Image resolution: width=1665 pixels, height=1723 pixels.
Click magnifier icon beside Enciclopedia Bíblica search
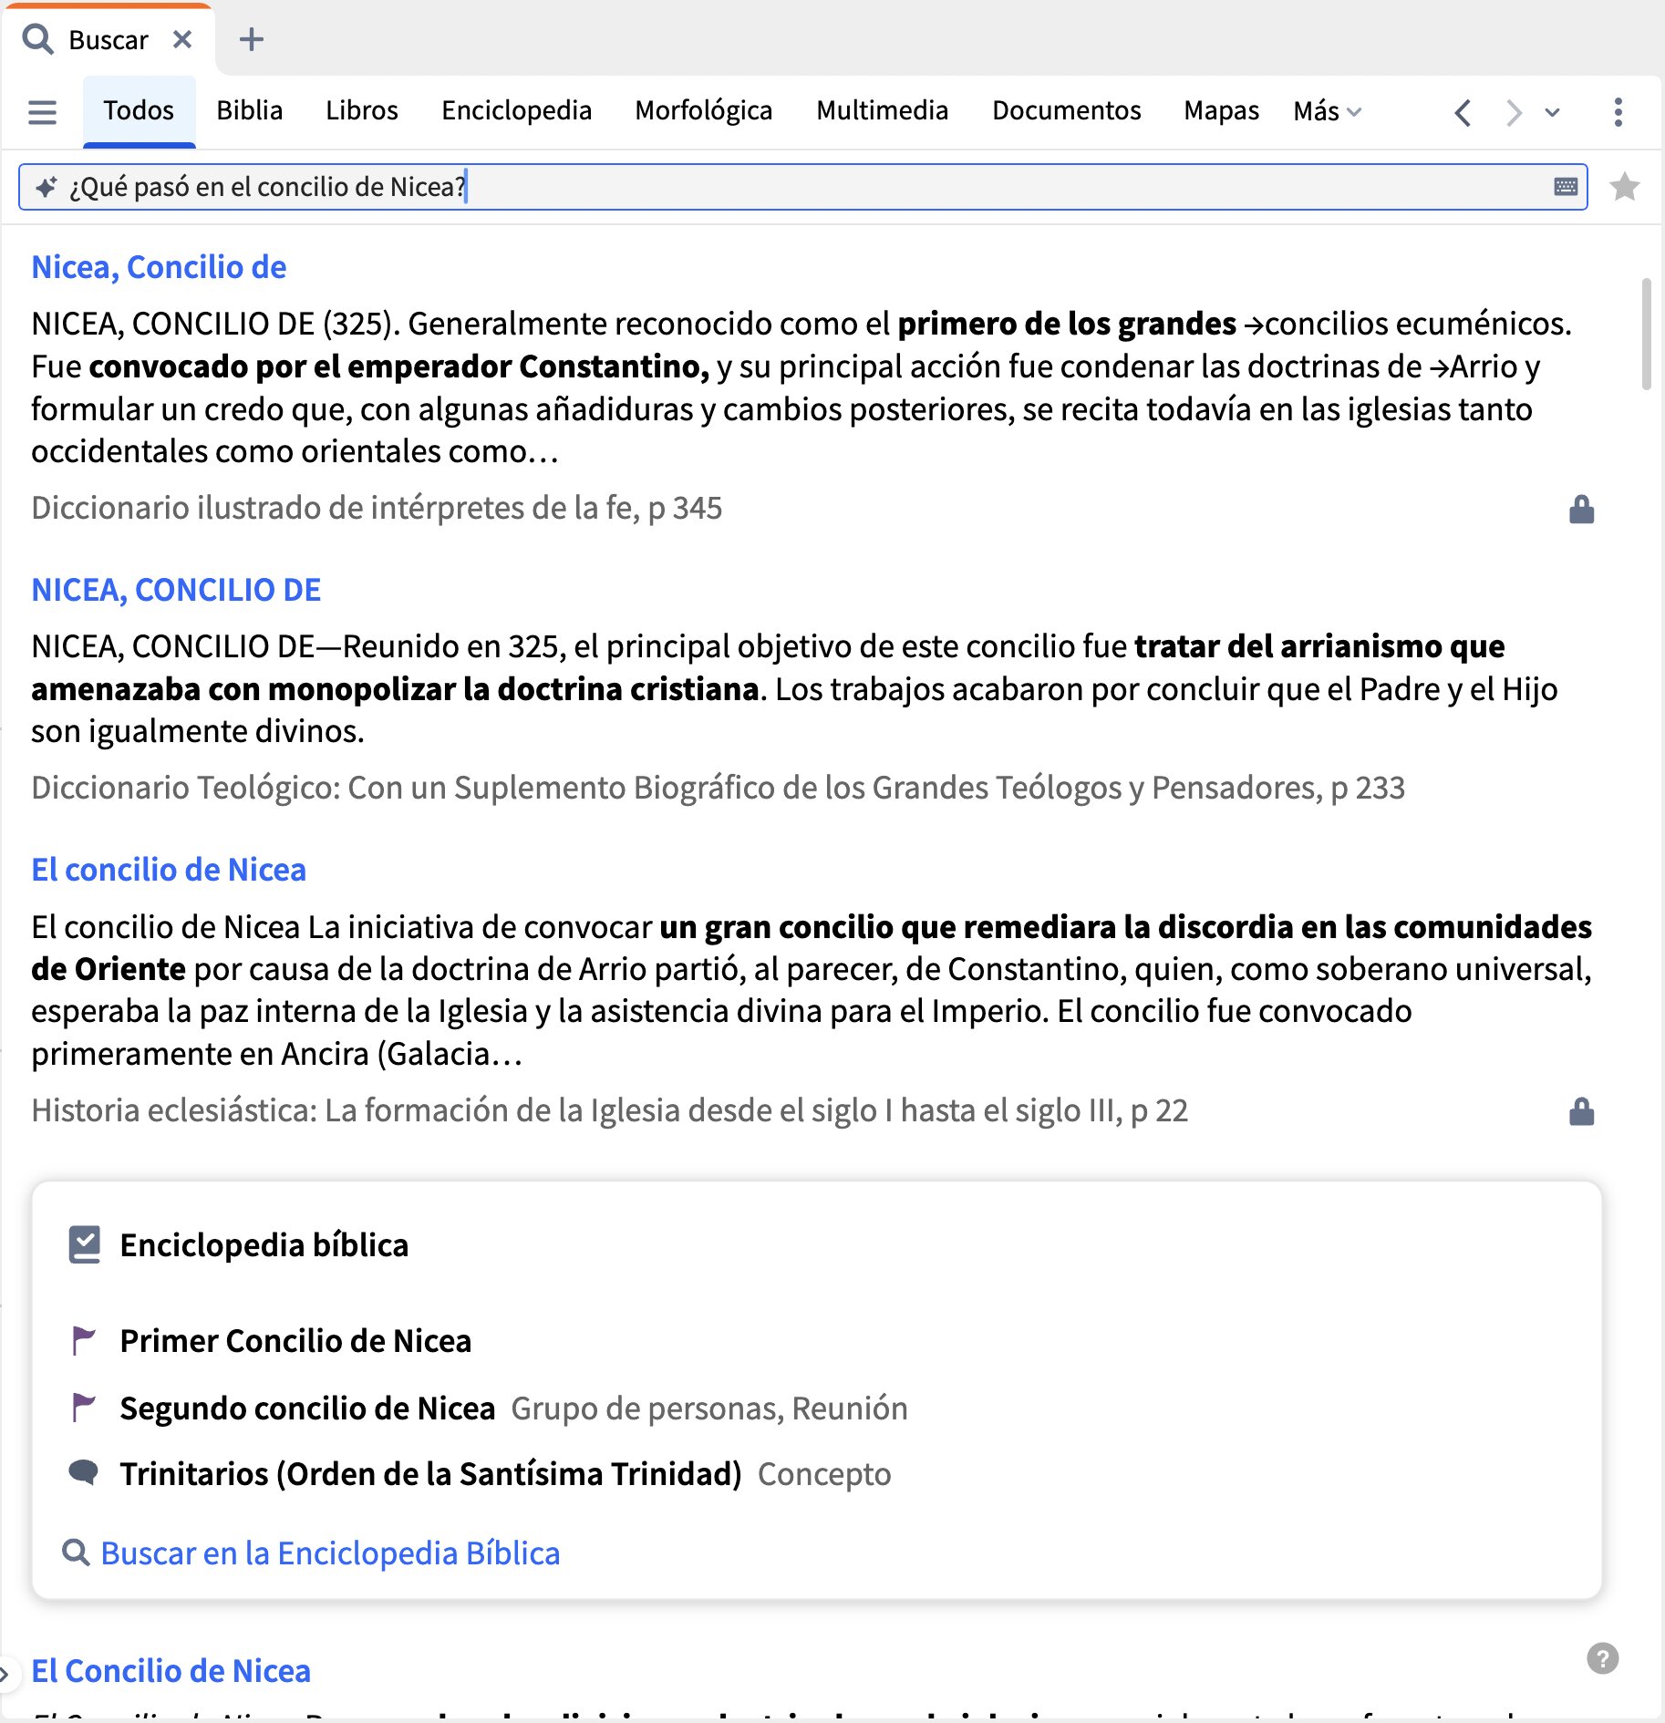(x=76, y=1553)
